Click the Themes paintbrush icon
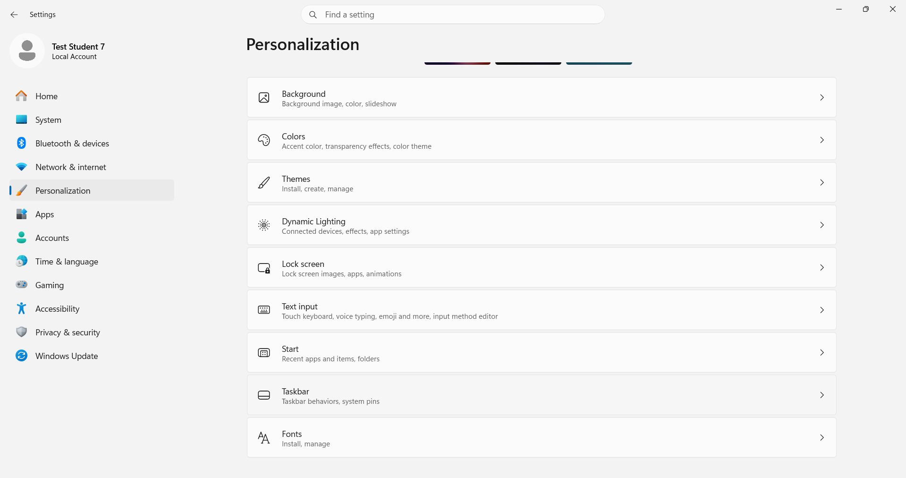This screenshot has width=906, height=478. [x=264, y=183]
